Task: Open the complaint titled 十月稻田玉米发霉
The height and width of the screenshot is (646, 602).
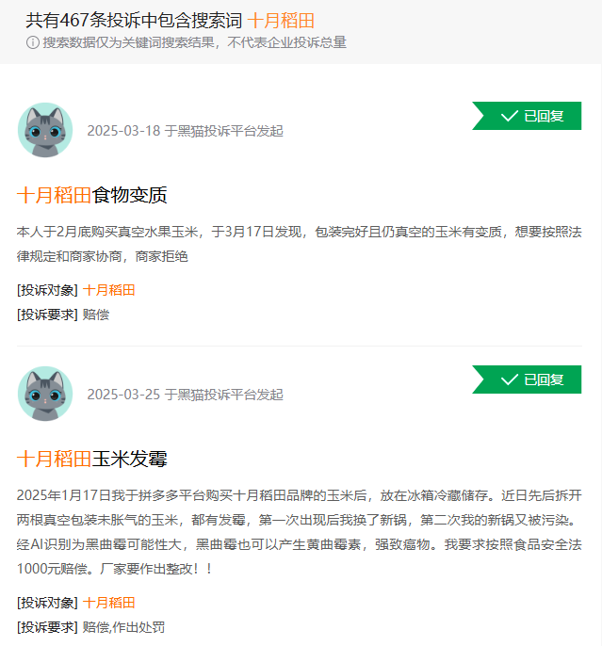Action: pyautogui.click(x=92, y=459)
